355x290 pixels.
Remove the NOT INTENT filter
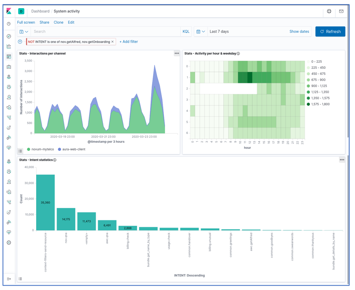point(113,42)
